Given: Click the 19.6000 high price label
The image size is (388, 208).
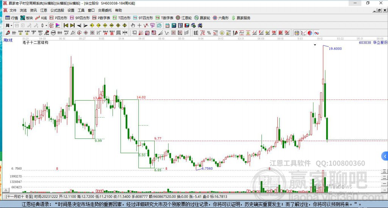Looking at the screenshot, I should point(335,49).
